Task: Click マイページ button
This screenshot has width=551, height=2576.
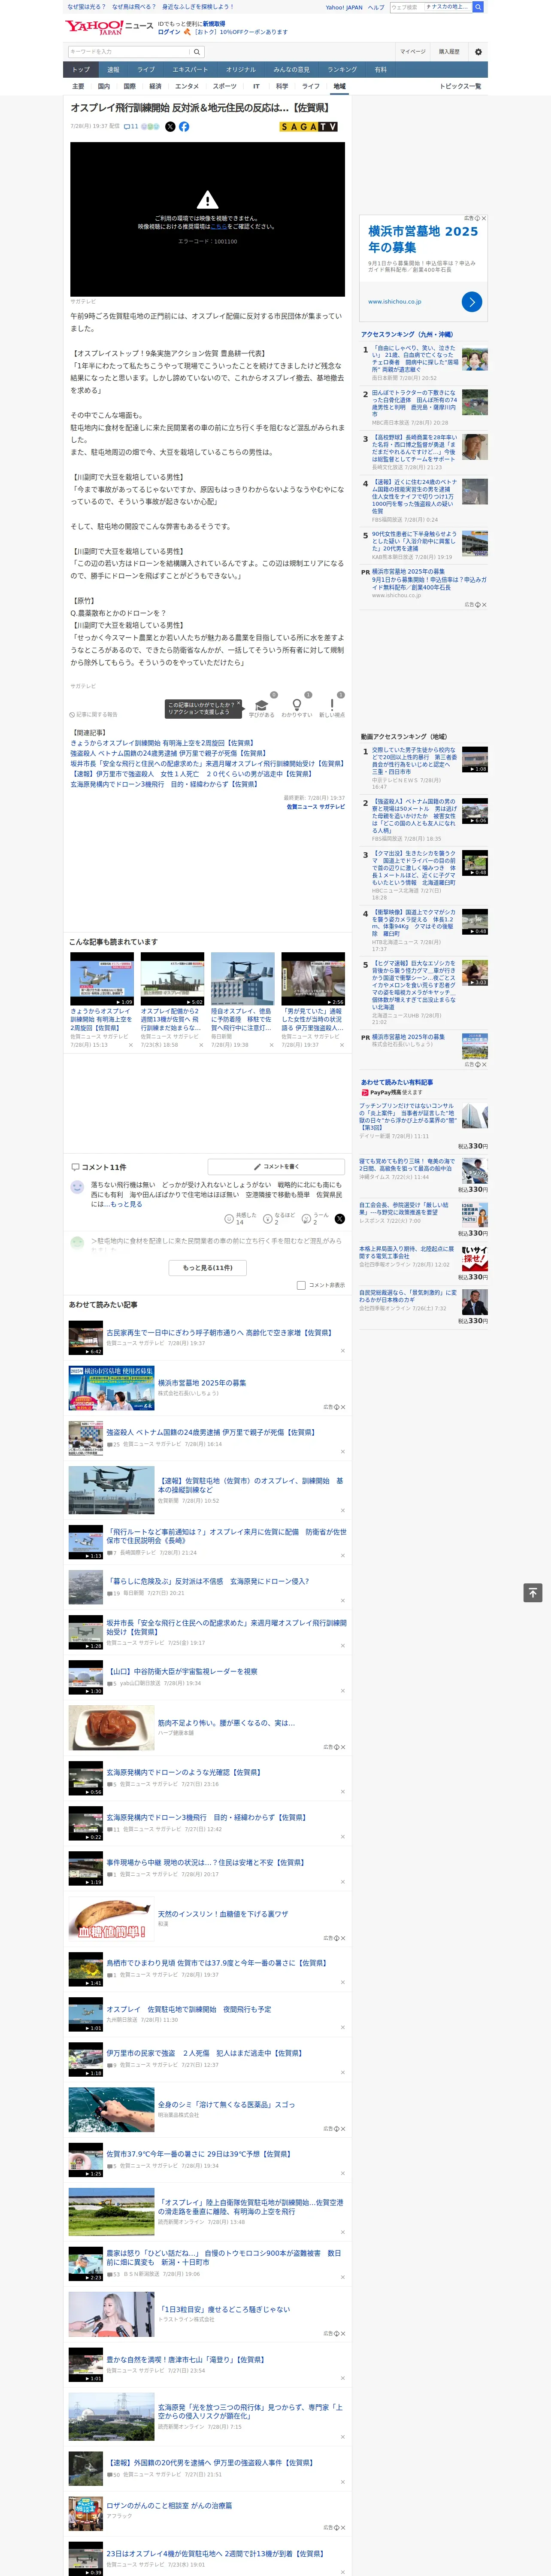Action: tap(412, 52)
